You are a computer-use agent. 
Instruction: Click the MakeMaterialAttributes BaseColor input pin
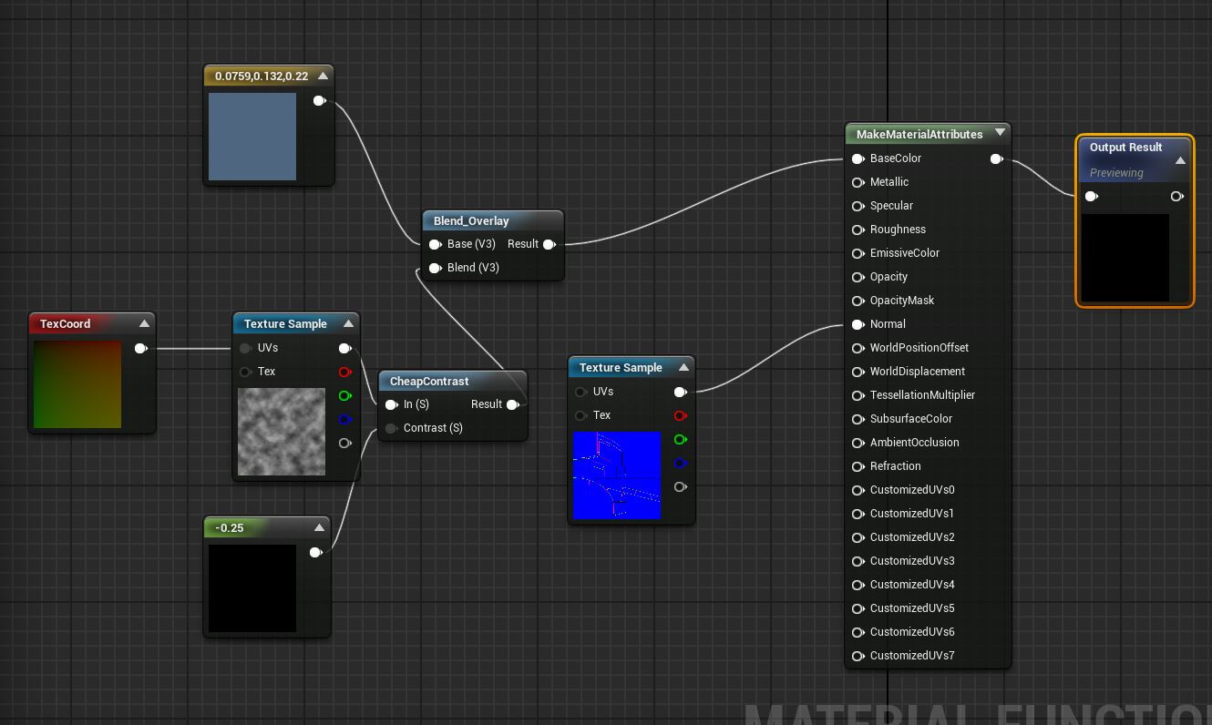click(858, 158)
